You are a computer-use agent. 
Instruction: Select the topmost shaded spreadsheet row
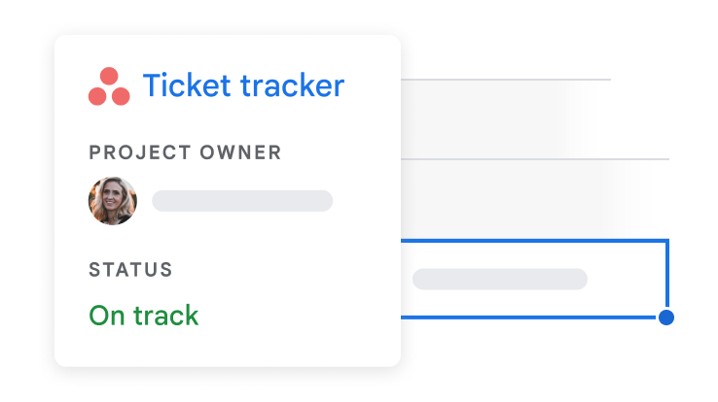click(x=486, y=118)
